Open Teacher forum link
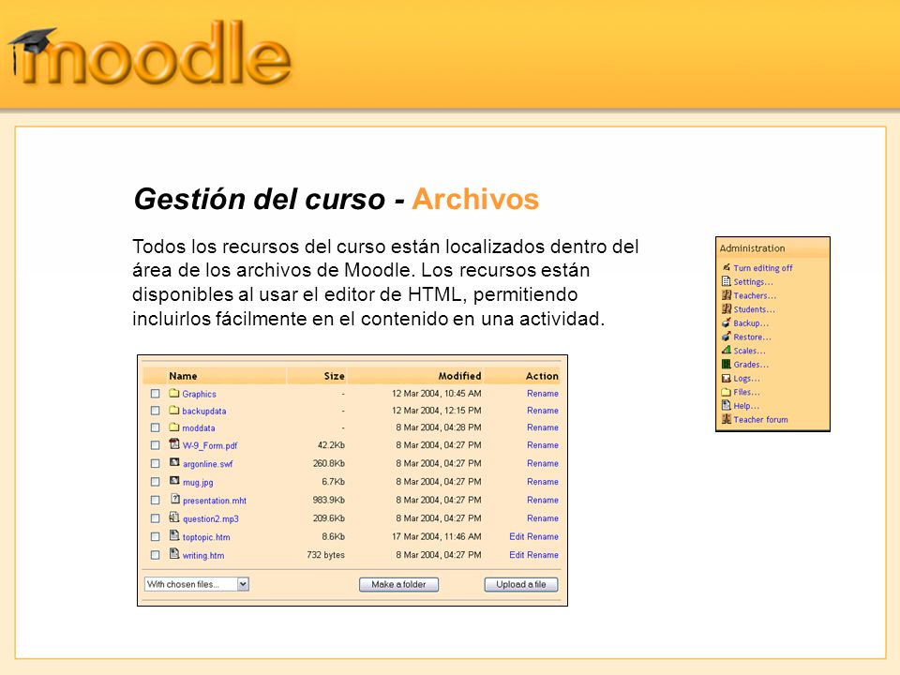This screenshot has width=900, height=675. click(760, 420)
